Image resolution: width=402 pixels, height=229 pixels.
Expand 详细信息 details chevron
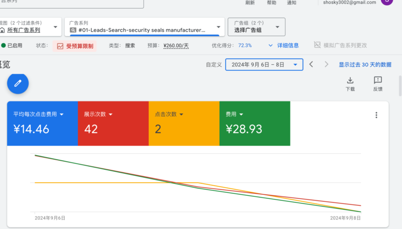click(x=270, y=46)
